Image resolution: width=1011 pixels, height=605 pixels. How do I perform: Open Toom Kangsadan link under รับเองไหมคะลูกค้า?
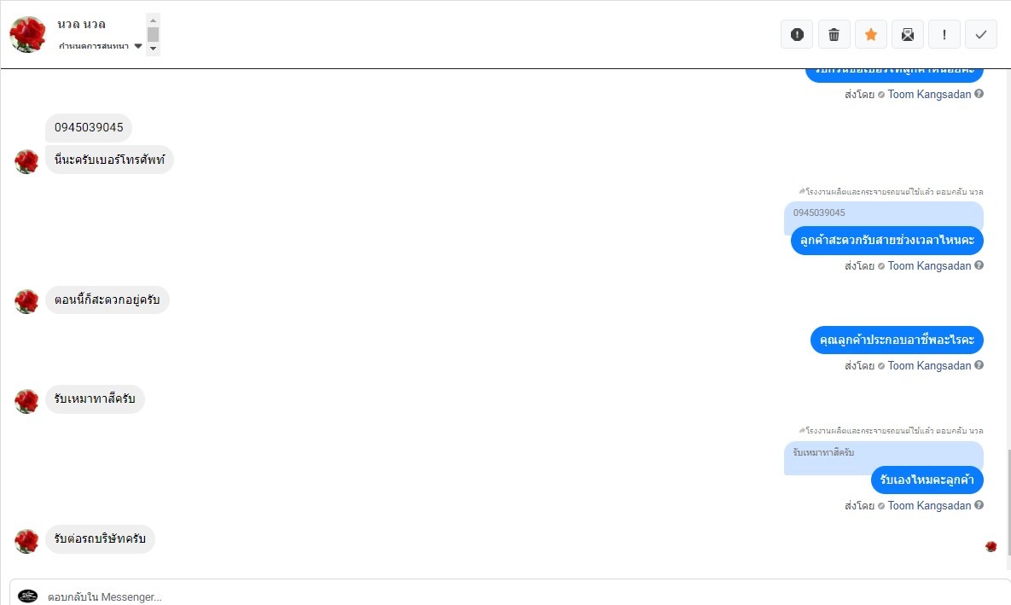click(x=929, y=505)
